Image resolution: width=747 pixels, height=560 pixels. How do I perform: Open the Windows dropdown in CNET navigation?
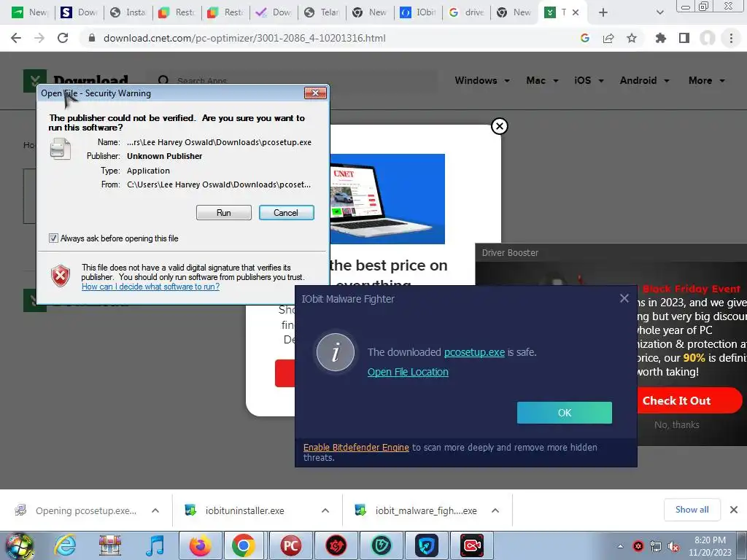click(x=482, y=80)
